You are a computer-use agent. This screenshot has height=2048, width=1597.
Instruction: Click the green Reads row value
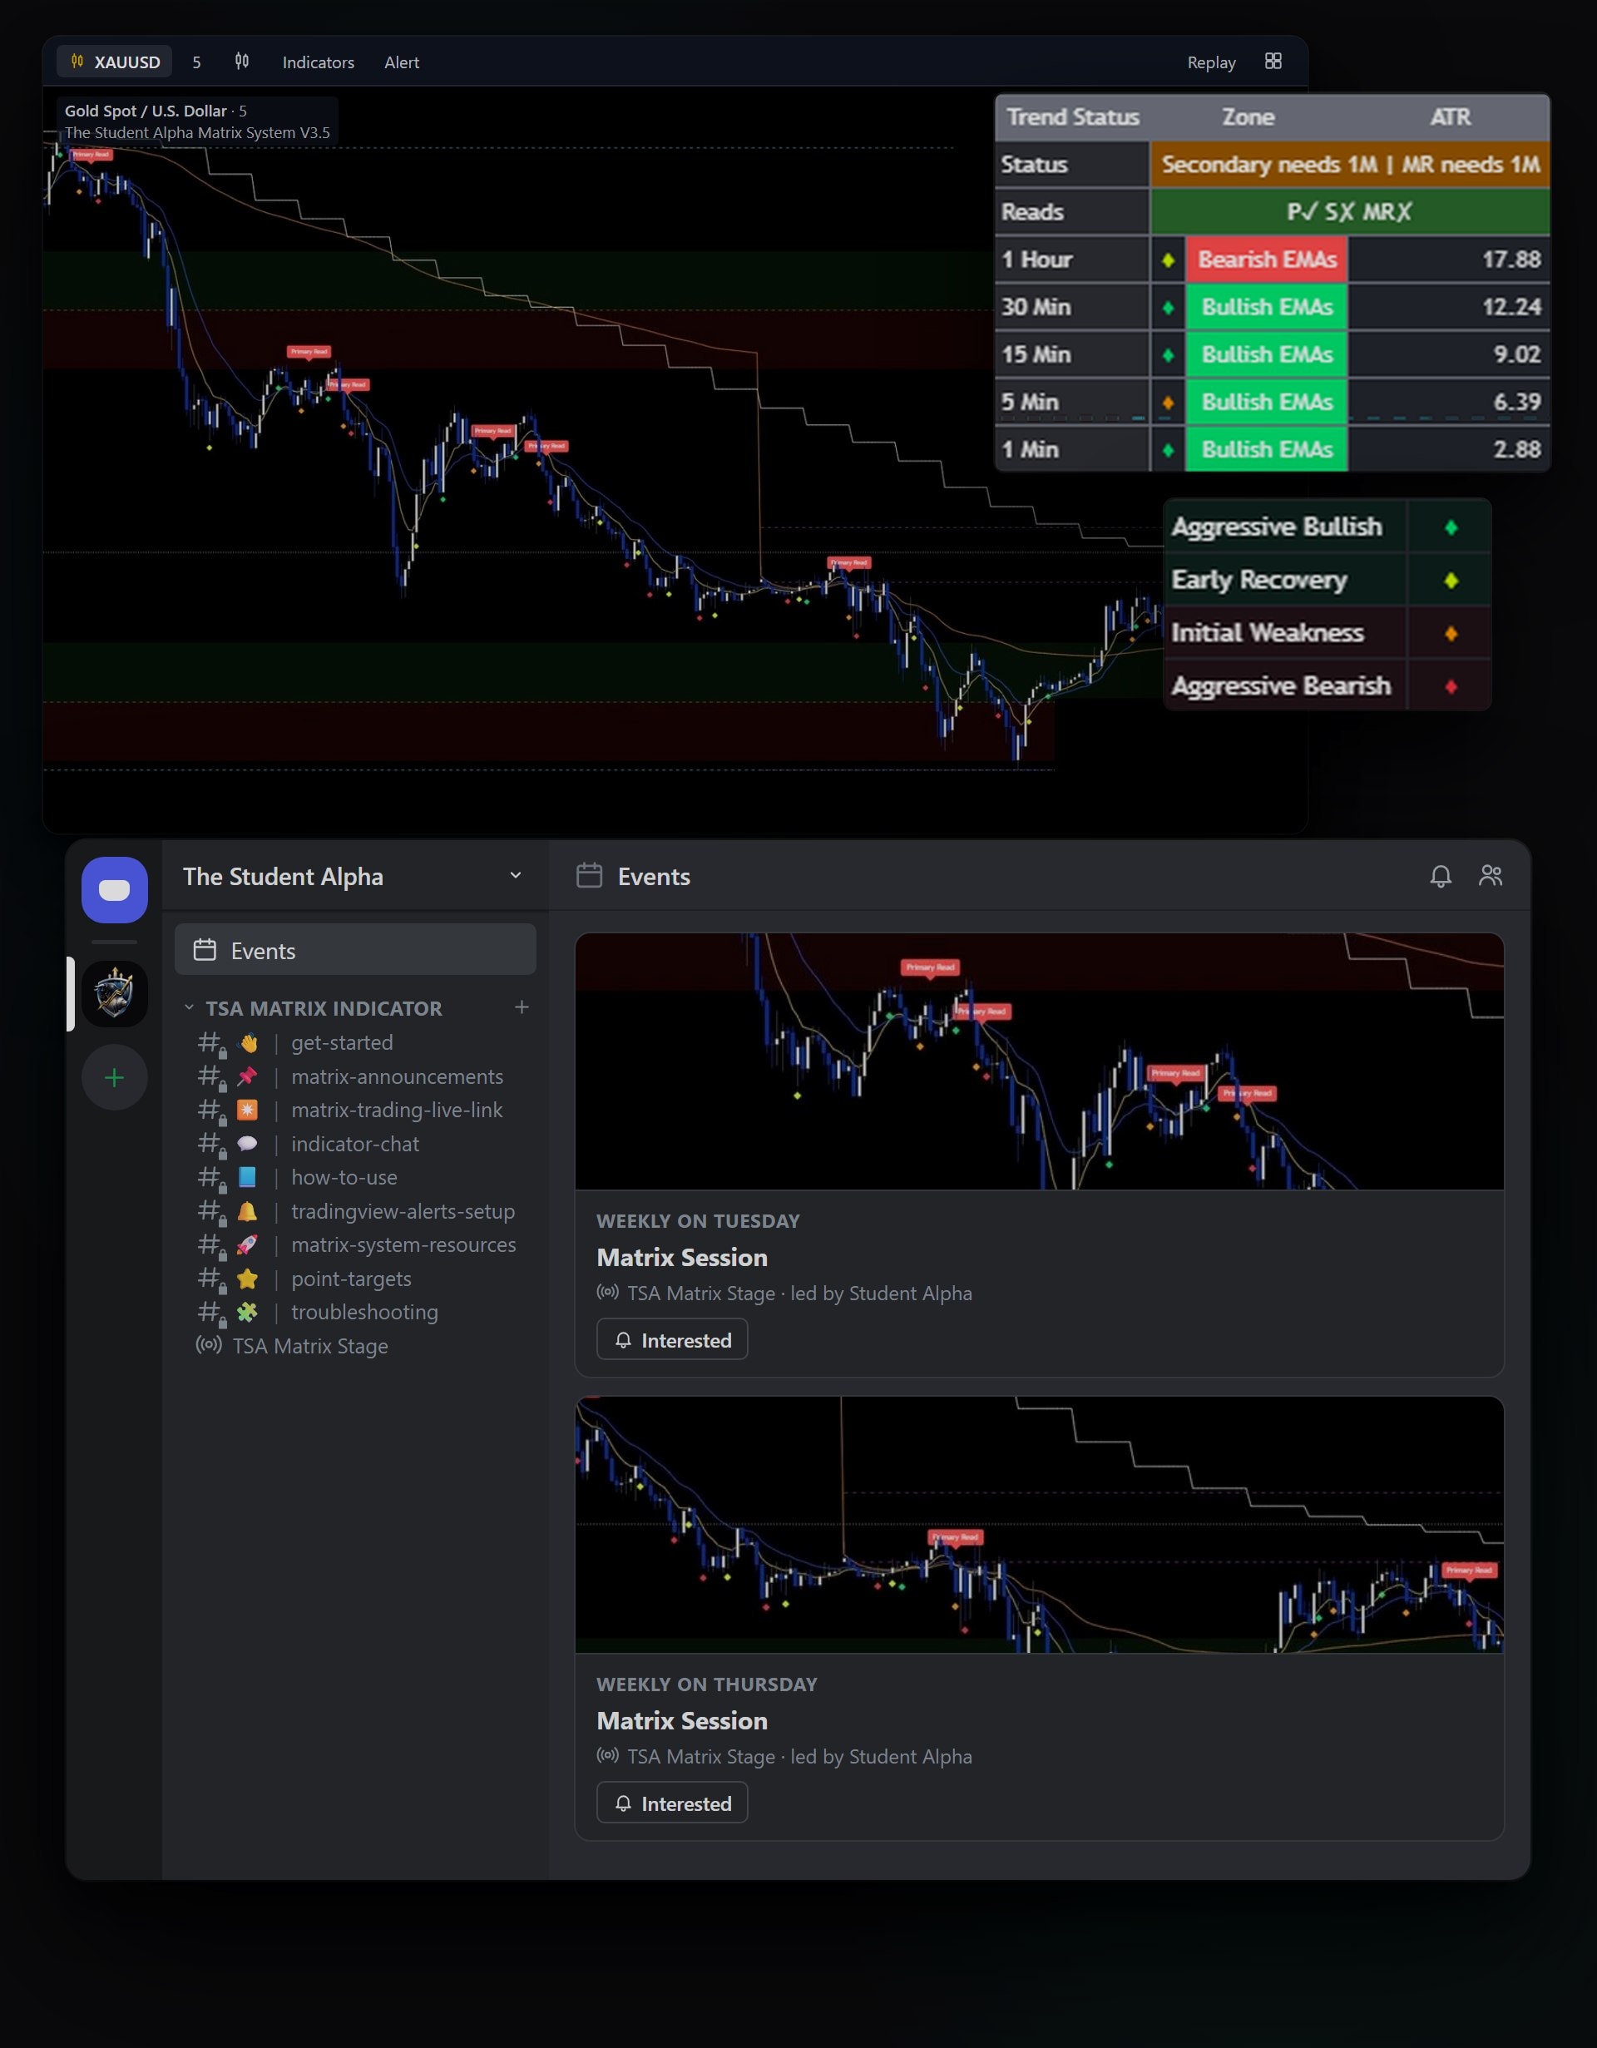tap(1349, 212)
